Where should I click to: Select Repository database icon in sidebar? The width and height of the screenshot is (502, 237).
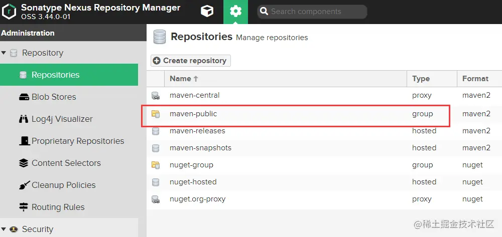pyautogui.click(x=14, y=53)
